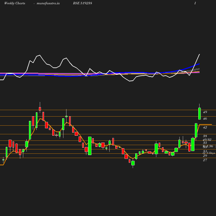Click the "Weekly Charts" title text

(x=15, y=3)
